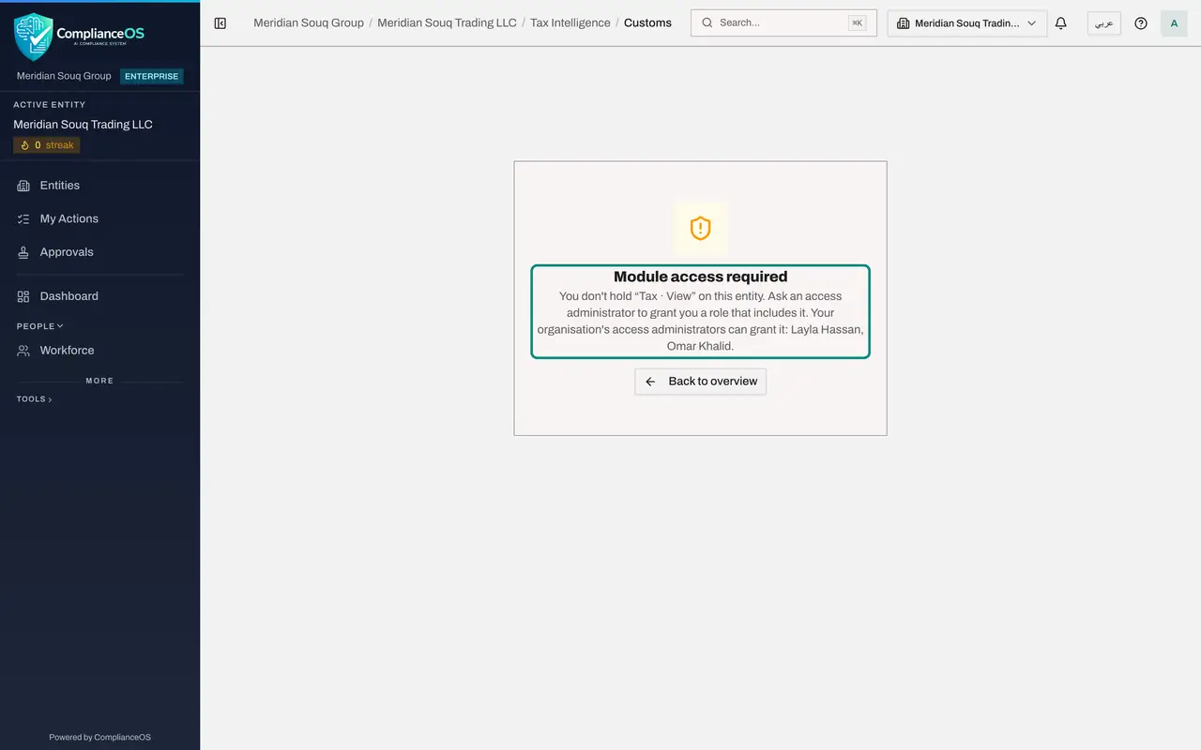Click the Workforce people icon

coord(23,351)
